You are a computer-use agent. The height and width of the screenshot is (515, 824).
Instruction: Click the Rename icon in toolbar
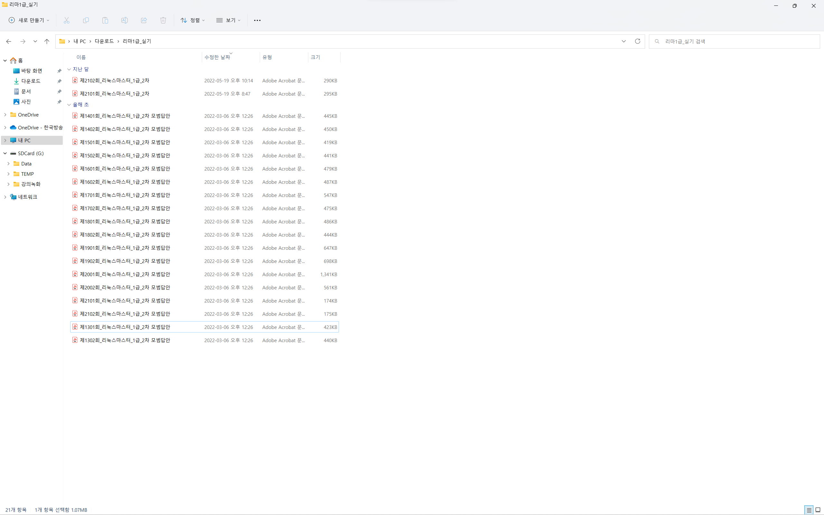(x=124, y=20)
